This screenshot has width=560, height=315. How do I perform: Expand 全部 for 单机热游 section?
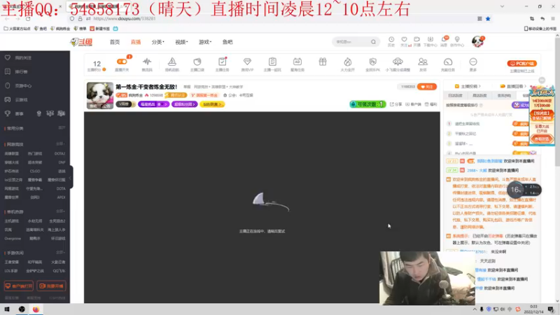60,211
